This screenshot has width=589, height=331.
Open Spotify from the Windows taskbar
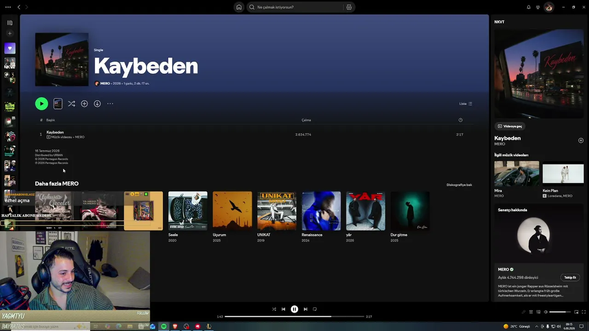[163, 326]
